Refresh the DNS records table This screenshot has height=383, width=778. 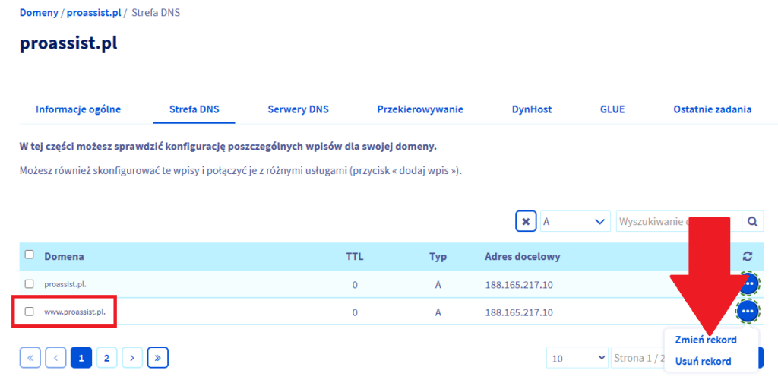coord(747,257)
